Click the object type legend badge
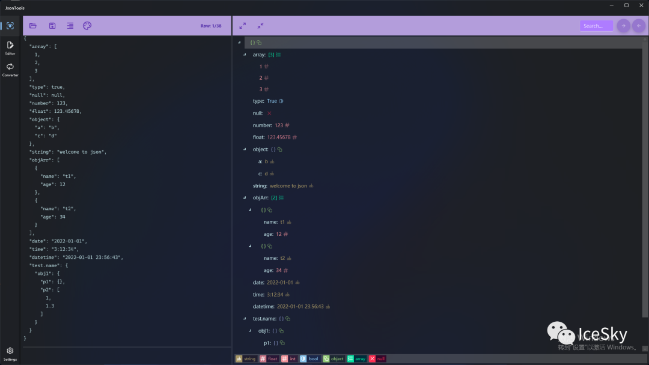 (333, 359)
